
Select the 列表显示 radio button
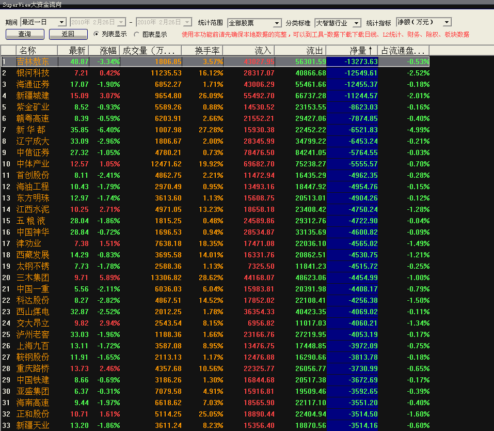click(x=96, y=34)
